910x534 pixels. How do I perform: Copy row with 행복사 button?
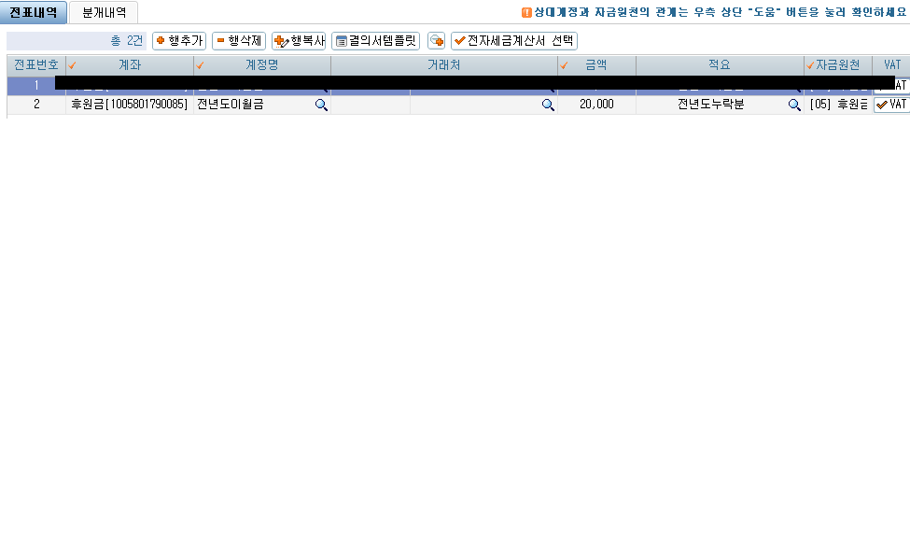click(x=299, y=41)
